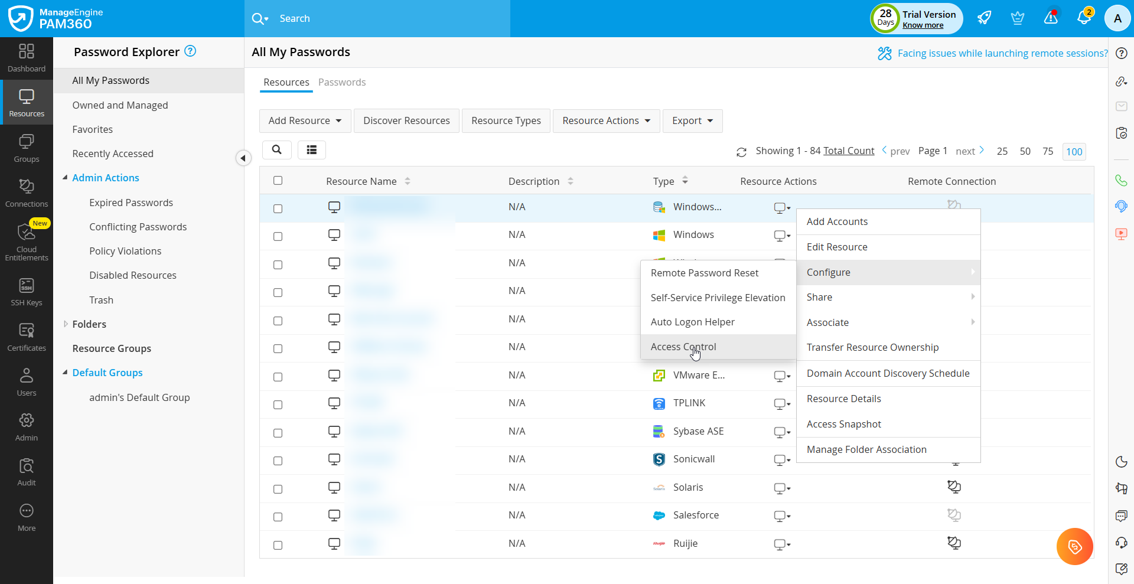Expand the Folders tree node

click(x=66, y=324)
